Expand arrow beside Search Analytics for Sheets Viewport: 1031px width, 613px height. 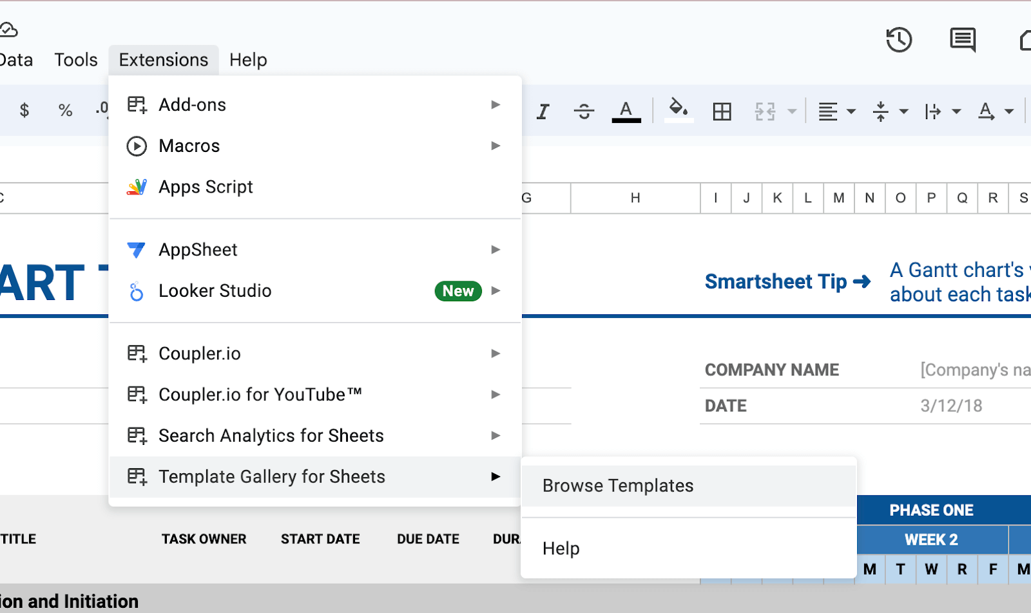(x=496, y=435)
